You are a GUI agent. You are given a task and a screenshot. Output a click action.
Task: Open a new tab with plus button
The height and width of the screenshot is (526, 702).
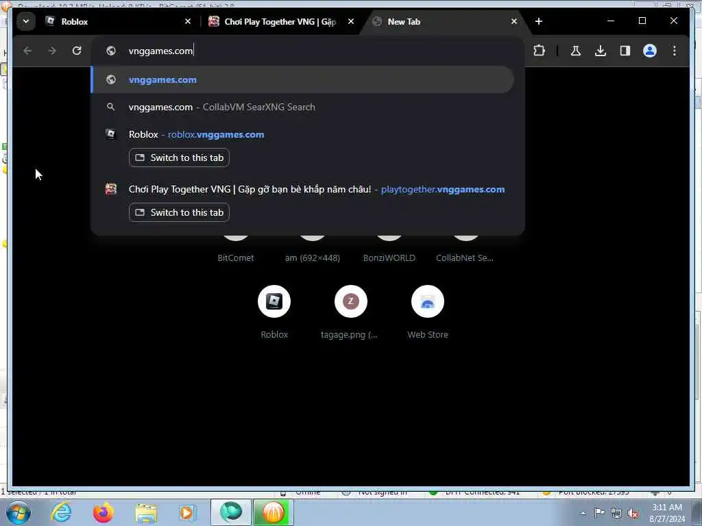point(539,21)
